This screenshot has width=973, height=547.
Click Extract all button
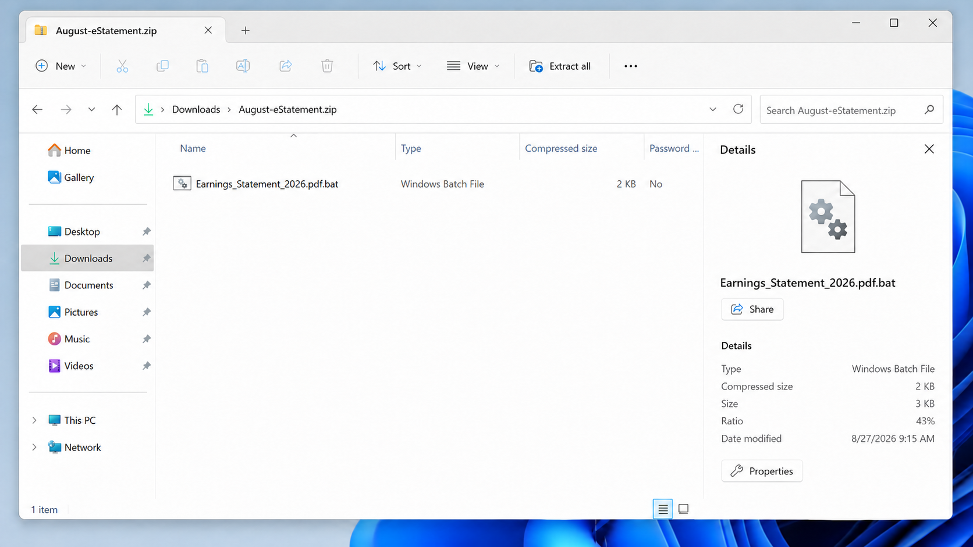tap(560, 66)
